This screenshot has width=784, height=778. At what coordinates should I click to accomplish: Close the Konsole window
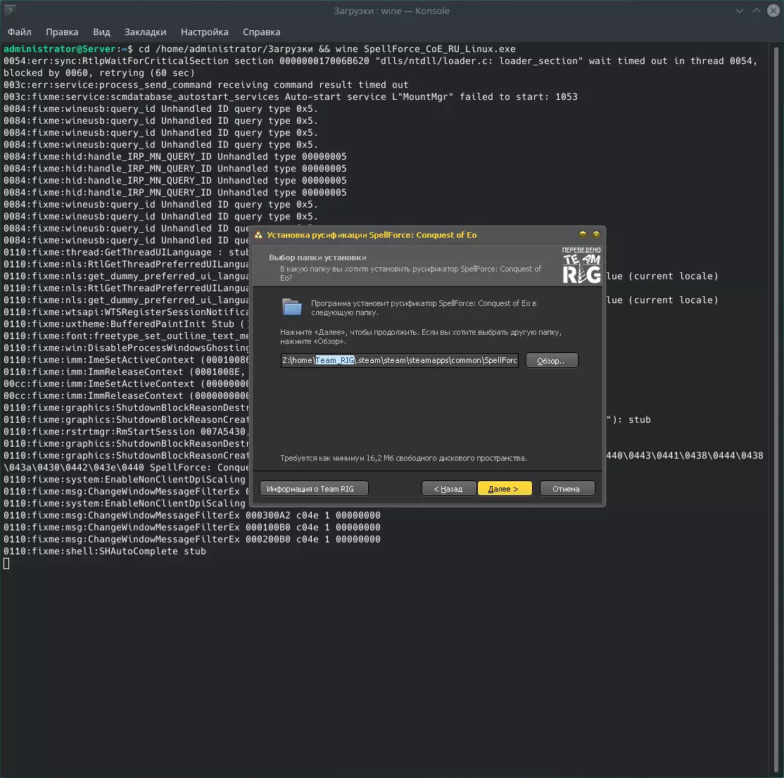pos(773,11)
